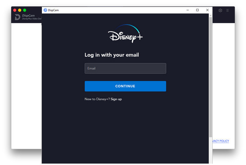
Task: Close the DispCam login window
Action: 207,10
